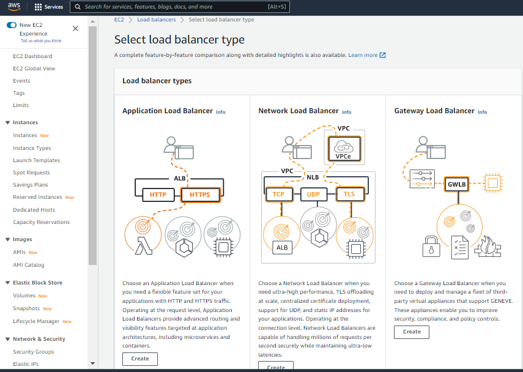523x372 pixels.
Task: Open Info for Gateway Load Balancer
Action: tap(482, 112)
